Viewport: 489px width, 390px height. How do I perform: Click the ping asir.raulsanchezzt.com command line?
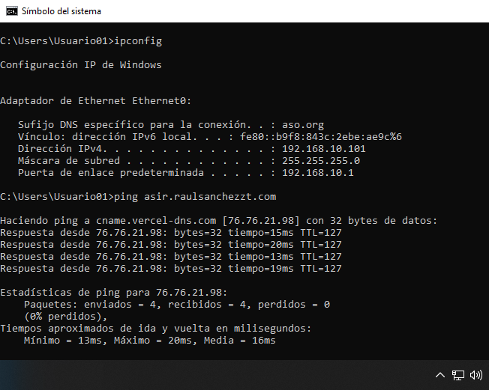tap(138, 197)
